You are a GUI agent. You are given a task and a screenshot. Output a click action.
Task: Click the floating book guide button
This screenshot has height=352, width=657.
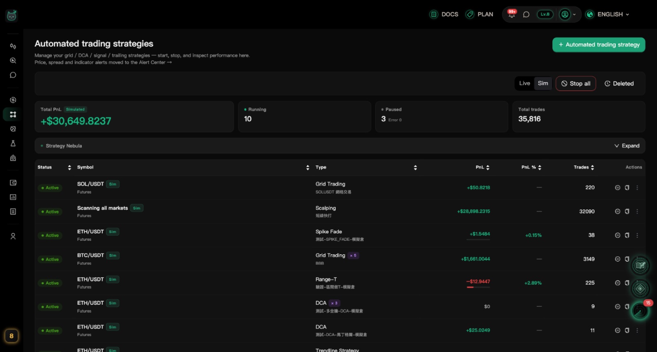coord(640,265)
